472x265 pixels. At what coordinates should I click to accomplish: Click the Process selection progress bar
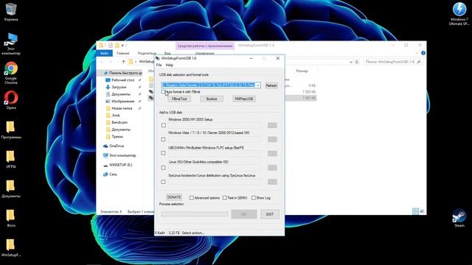[195, 214]
